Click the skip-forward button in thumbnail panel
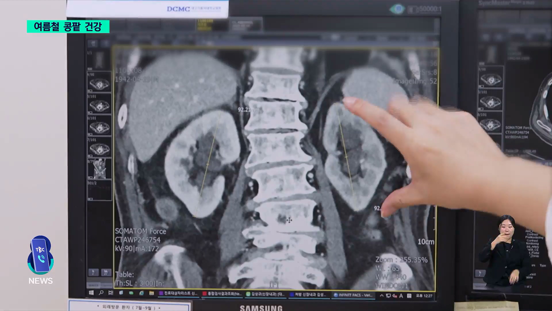552x311 pixels. point(106,272)
